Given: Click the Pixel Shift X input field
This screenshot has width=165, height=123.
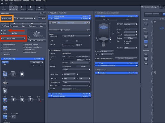Looking at the screenshot, I should click(x=69, y=78).
